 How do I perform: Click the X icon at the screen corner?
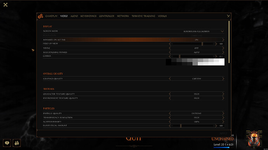[5, 5]
